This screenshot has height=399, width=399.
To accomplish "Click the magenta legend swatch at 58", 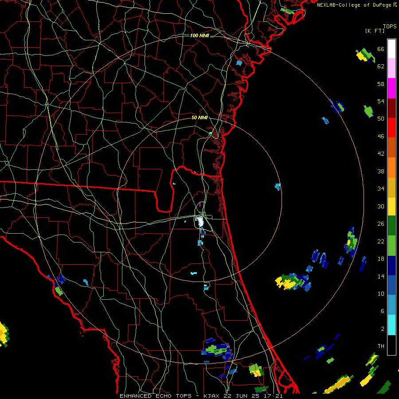I will point(391,88).
